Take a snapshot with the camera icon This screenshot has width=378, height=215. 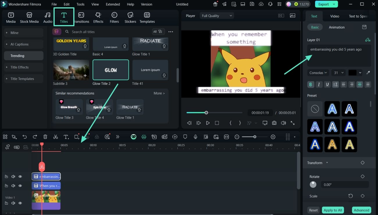pyautogui.click(x=274, y=123)
